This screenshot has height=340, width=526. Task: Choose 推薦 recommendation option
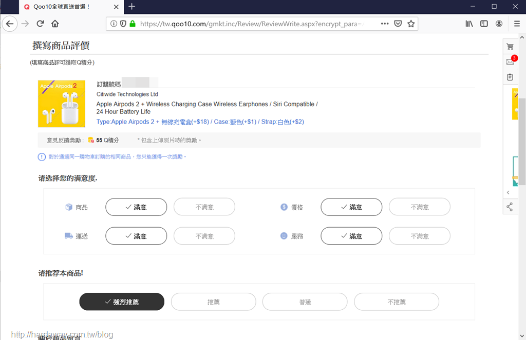(x=213, y=302)
